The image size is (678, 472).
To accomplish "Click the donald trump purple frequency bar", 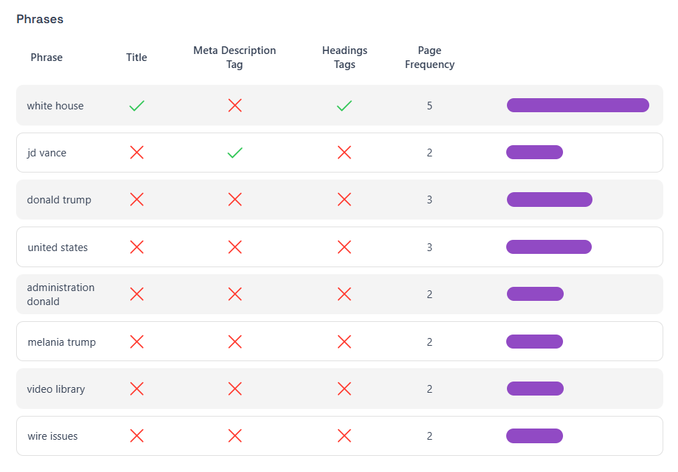I will 550,200.
